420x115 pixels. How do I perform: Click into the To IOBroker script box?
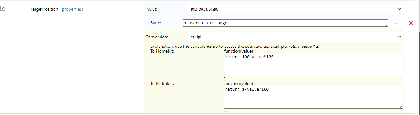coord(313,97)
